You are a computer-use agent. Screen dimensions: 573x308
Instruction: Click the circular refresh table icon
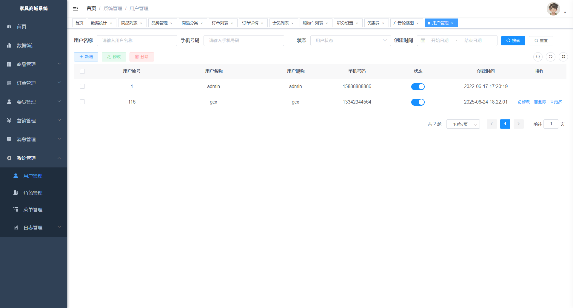(551, 57)
